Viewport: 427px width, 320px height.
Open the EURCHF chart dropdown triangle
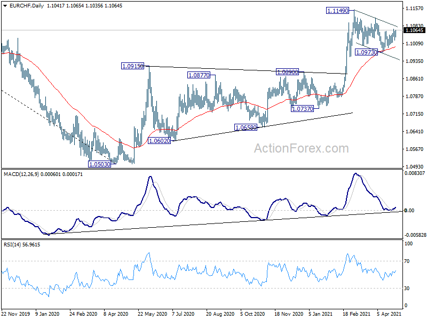point(5,6)
